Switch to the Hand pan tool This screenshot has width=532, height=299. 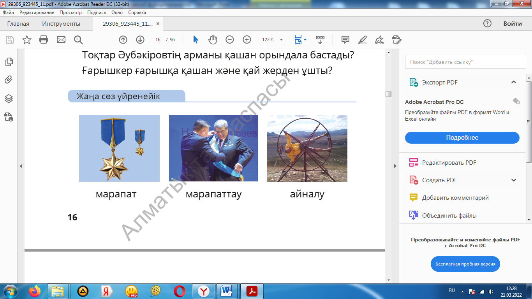click(x=212, y=40)
